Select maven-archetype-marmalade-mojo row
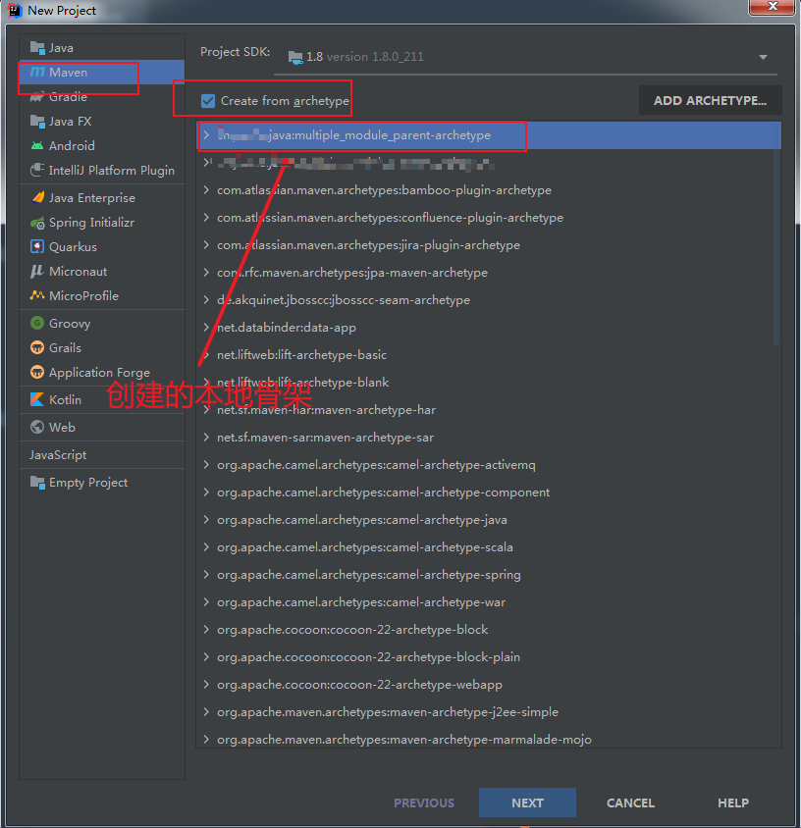 click(489, 738)
